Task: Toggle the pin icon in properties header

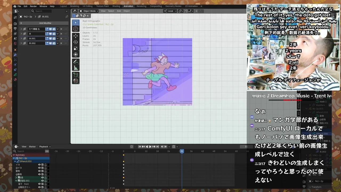Action: pos(67,17)
